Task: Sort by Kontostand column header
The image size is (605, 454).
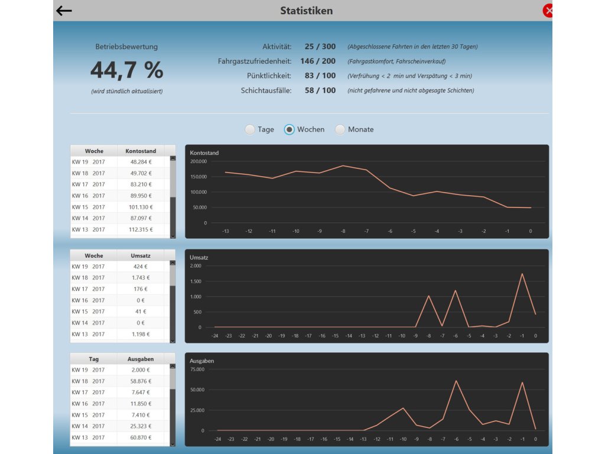Action: click(x=141, y=151)
